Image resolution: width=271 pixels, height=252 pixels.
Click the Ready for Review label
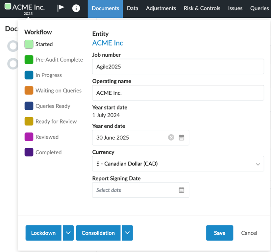tap(56, 122)
